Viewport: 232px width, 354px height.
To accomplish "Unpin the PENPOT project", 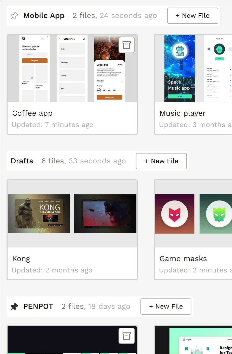I will tap(14, 307).
